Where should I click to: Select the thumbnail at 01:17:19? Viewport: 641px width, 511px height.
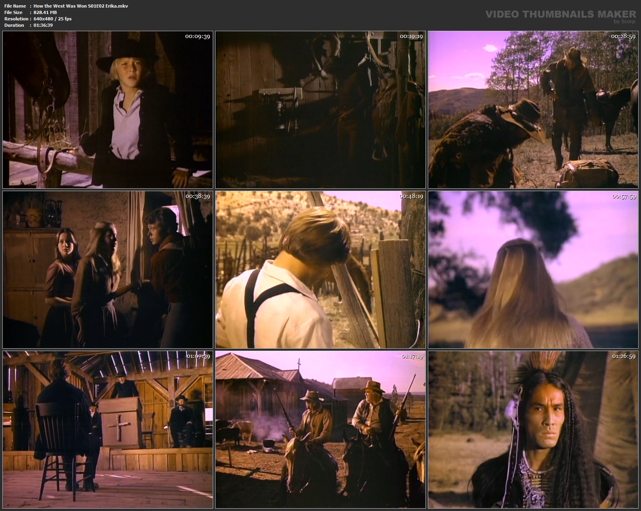click(x=320, y=430)
